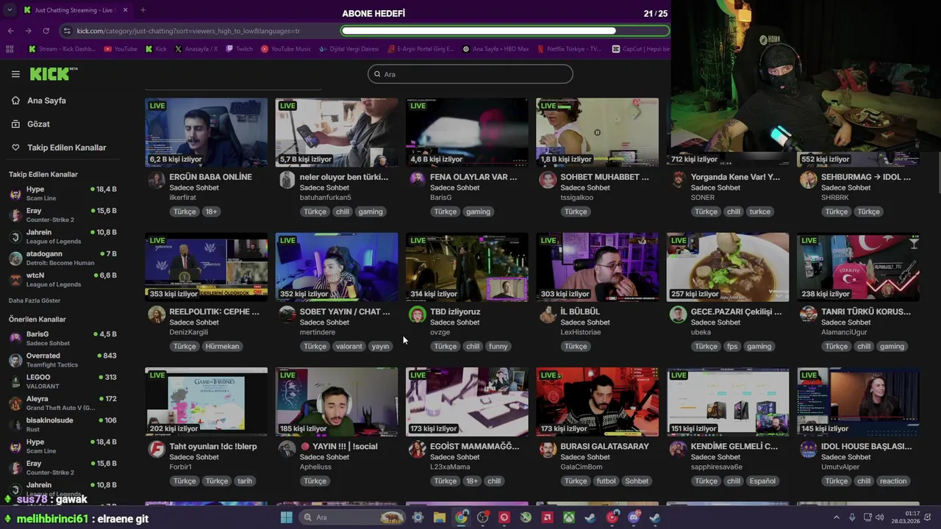Open atadogann followed channel
The image size is (941, 529).
click(x=62, y=258)
